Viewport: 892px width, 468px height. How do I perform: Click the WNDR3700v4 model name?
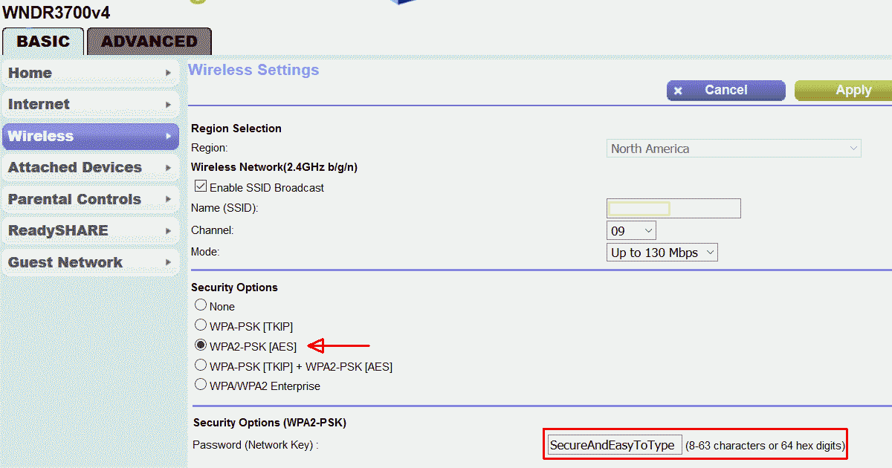pos(57,12)
